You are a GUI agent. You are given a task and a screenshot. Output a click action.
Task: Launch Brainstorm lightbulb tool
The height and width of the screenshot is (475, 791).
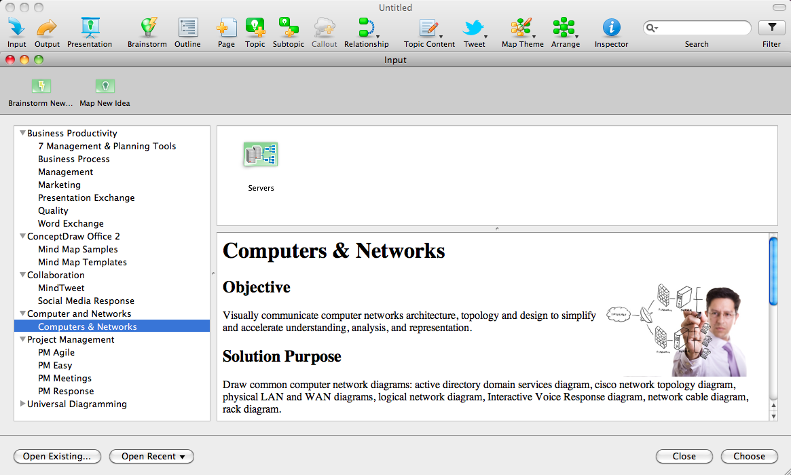[x=148, y=28]
